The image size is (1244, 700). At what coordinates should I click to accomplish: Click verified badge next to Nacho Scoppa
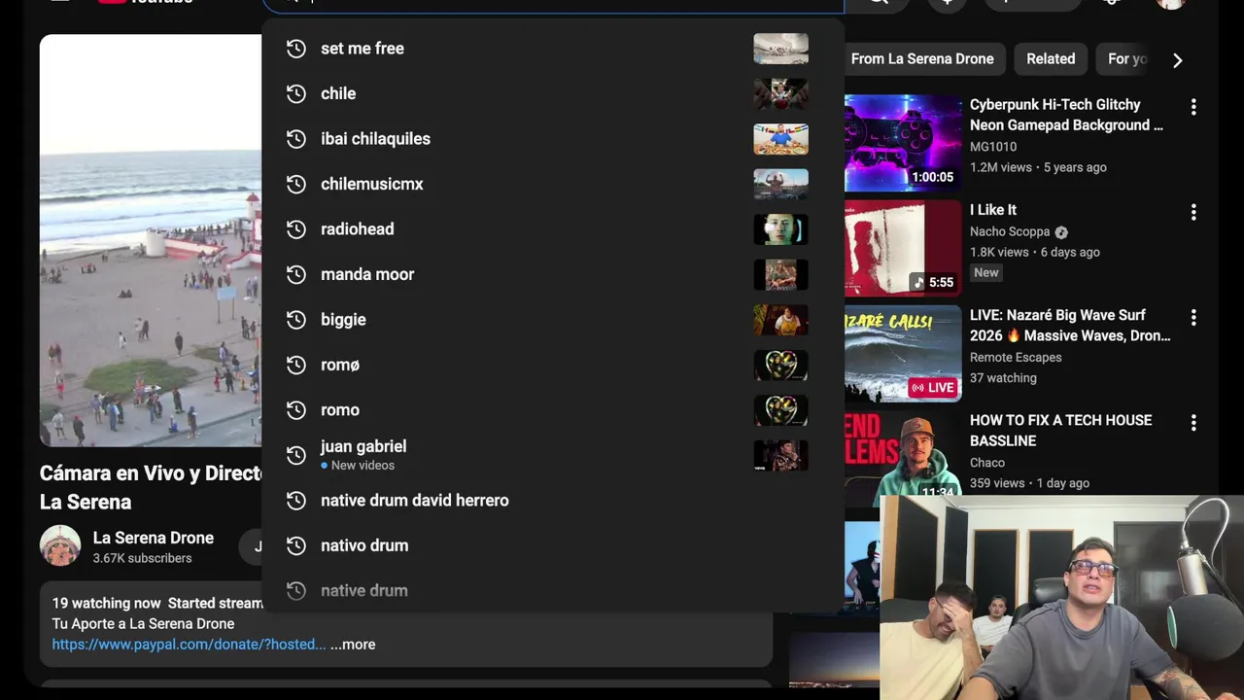coord(1061,232)
